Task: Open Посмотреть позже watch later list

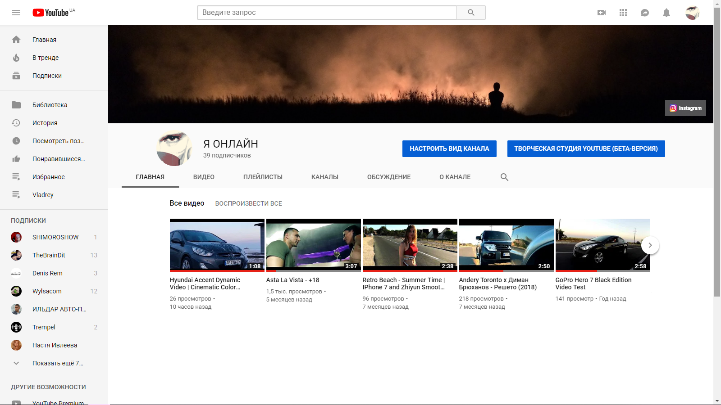Action: point(54,141)
